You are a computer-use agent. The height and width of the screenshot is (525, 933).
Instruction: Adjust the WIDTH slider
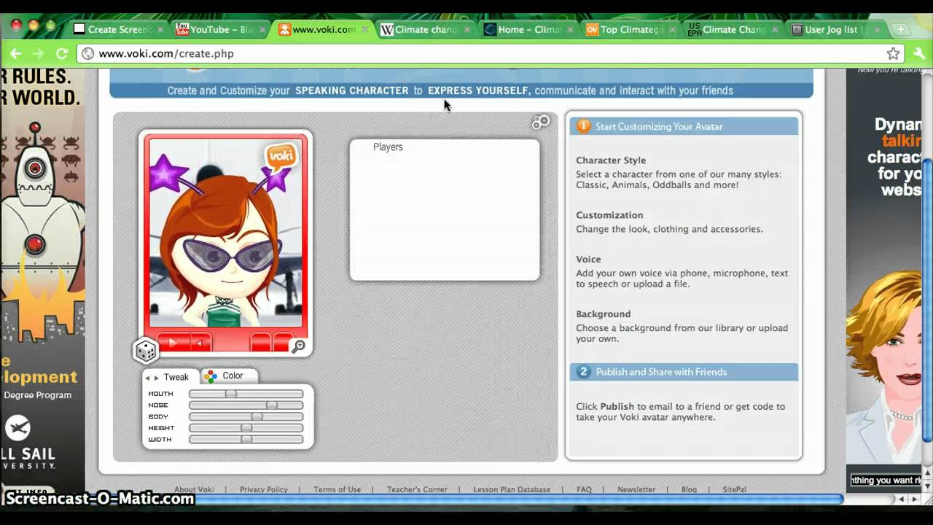point(246,440)
